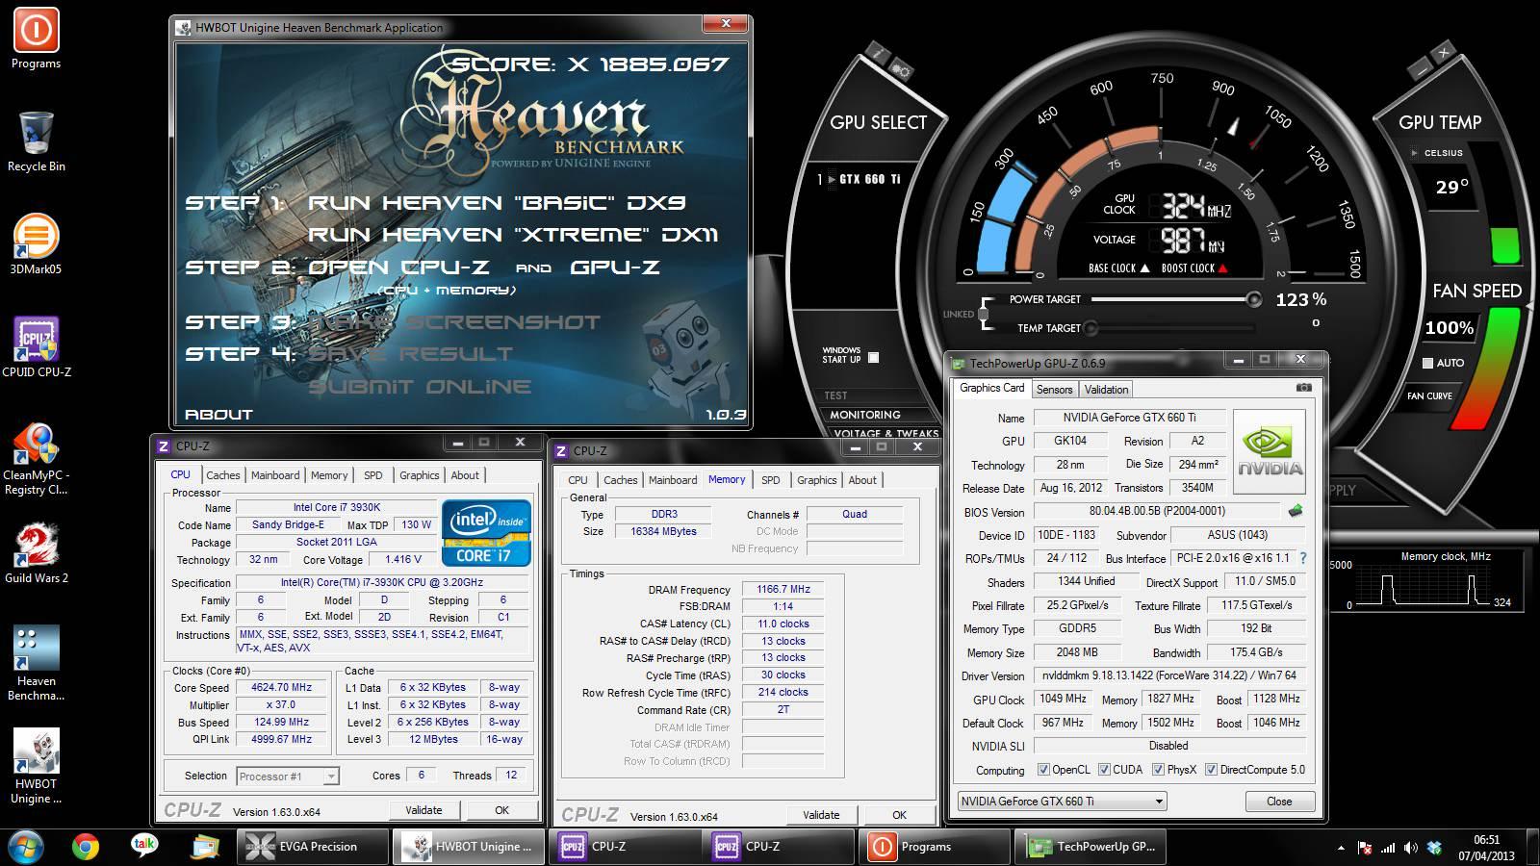Image resolution: width=1540 pixels, height=866 pixels.
Task: Open the Recycle Bin desktop icon
Action: point(36,141)
